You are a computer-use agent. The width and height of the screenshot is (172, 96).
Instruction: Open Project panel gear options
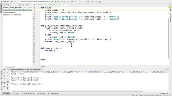click(27, 5)
